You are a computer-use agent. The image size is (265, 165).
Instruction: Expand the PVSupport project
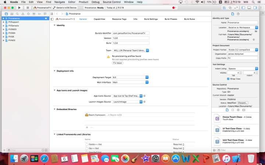coord(4,22)
